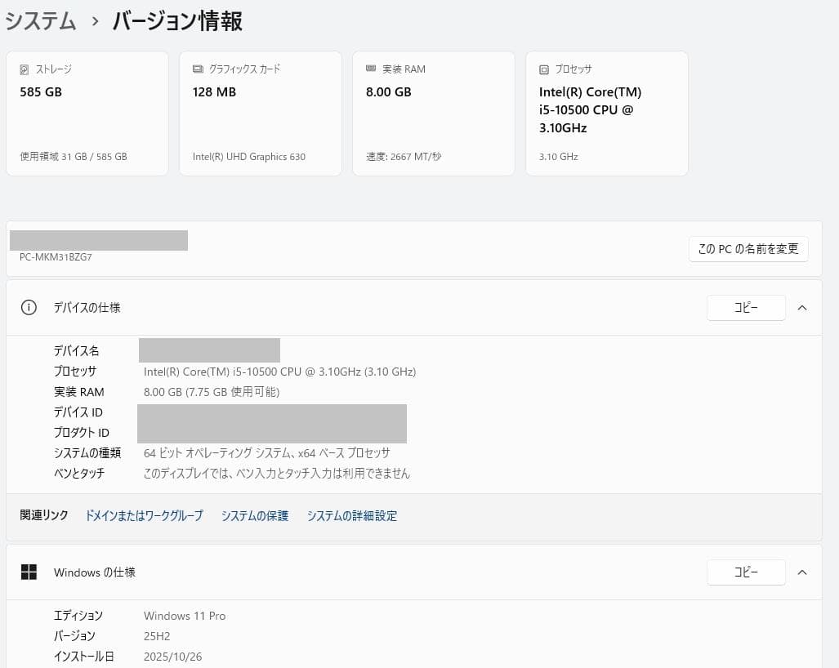Click the 実装 RAM memory icon

(370, 69)
